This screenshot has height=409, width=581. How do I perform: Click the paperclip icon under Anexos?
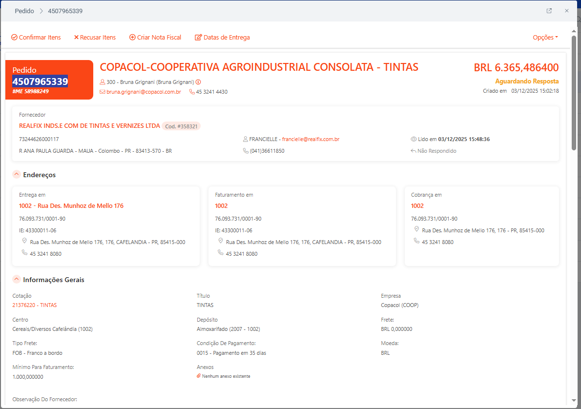pyautogui.click(x=199, y=376)
